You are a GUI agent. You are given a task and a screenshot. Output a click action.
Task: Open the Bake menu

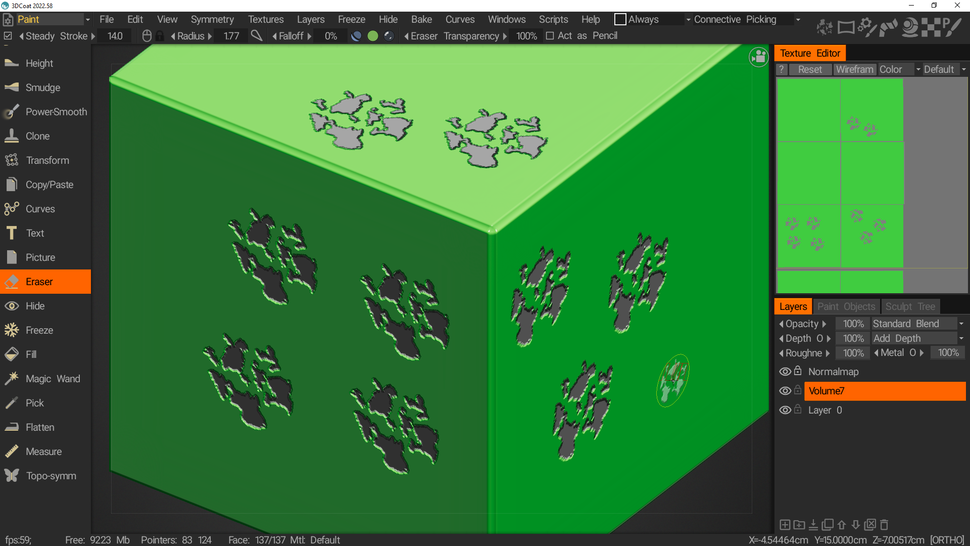pos(421,19)
